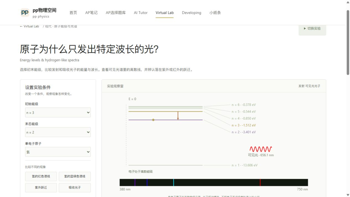Open the Developing nav item
This screenshot has height=197, width=350.
[191, 13]
